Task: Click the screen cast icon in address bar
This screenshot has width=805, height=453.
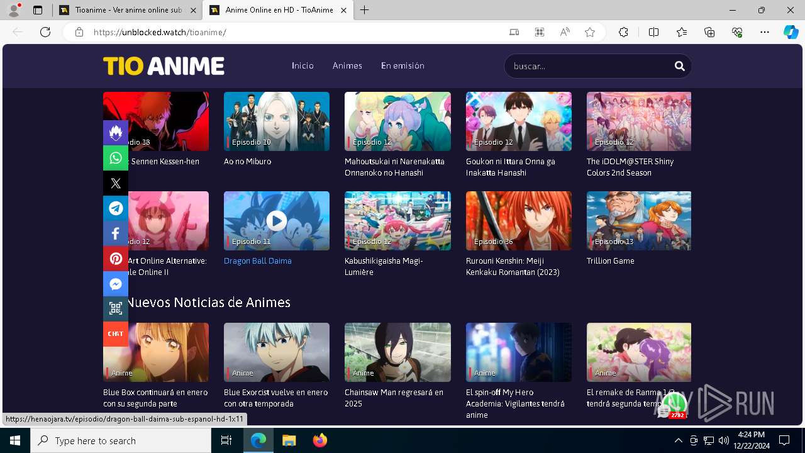Action: [x=514, y=32]
